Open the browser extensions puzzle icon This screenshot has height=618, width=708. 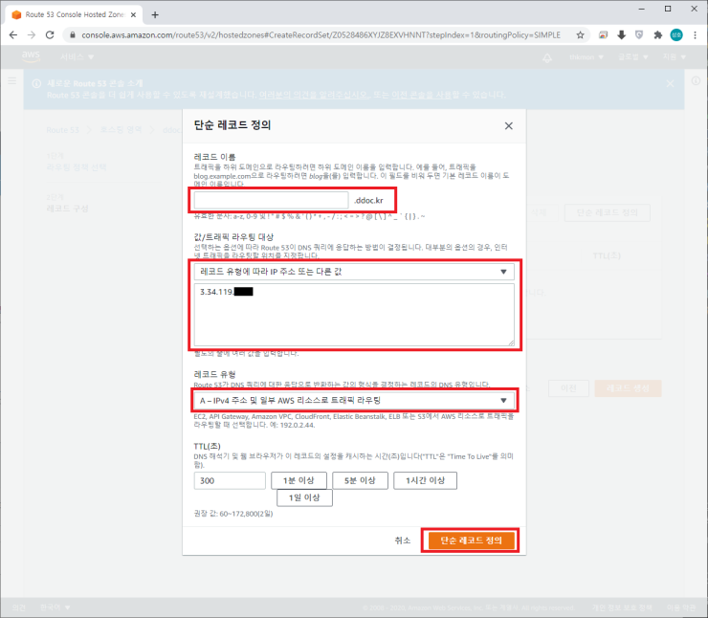coord(658,34)
